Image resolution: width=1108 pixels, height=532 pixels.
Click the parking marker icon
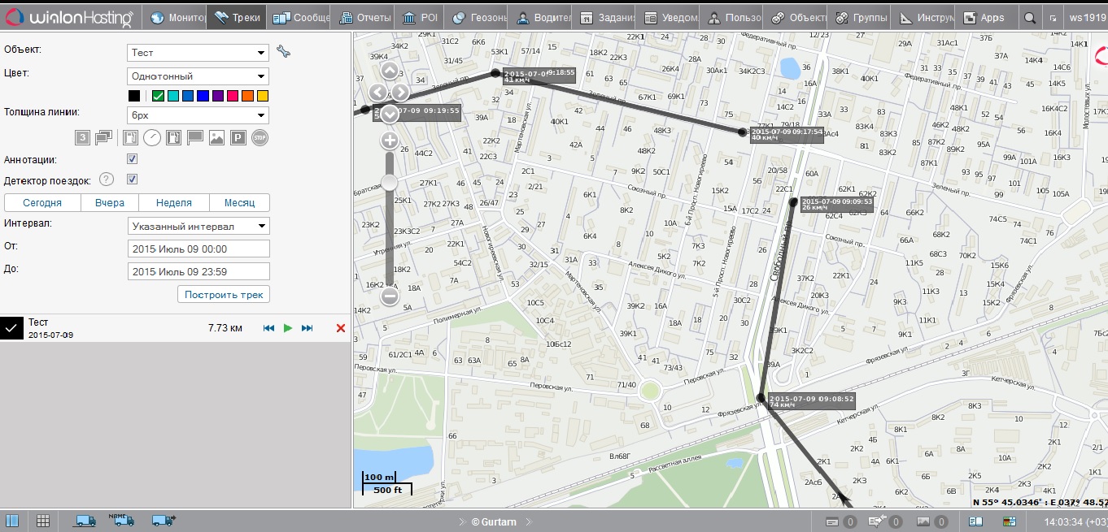(238, 138)
